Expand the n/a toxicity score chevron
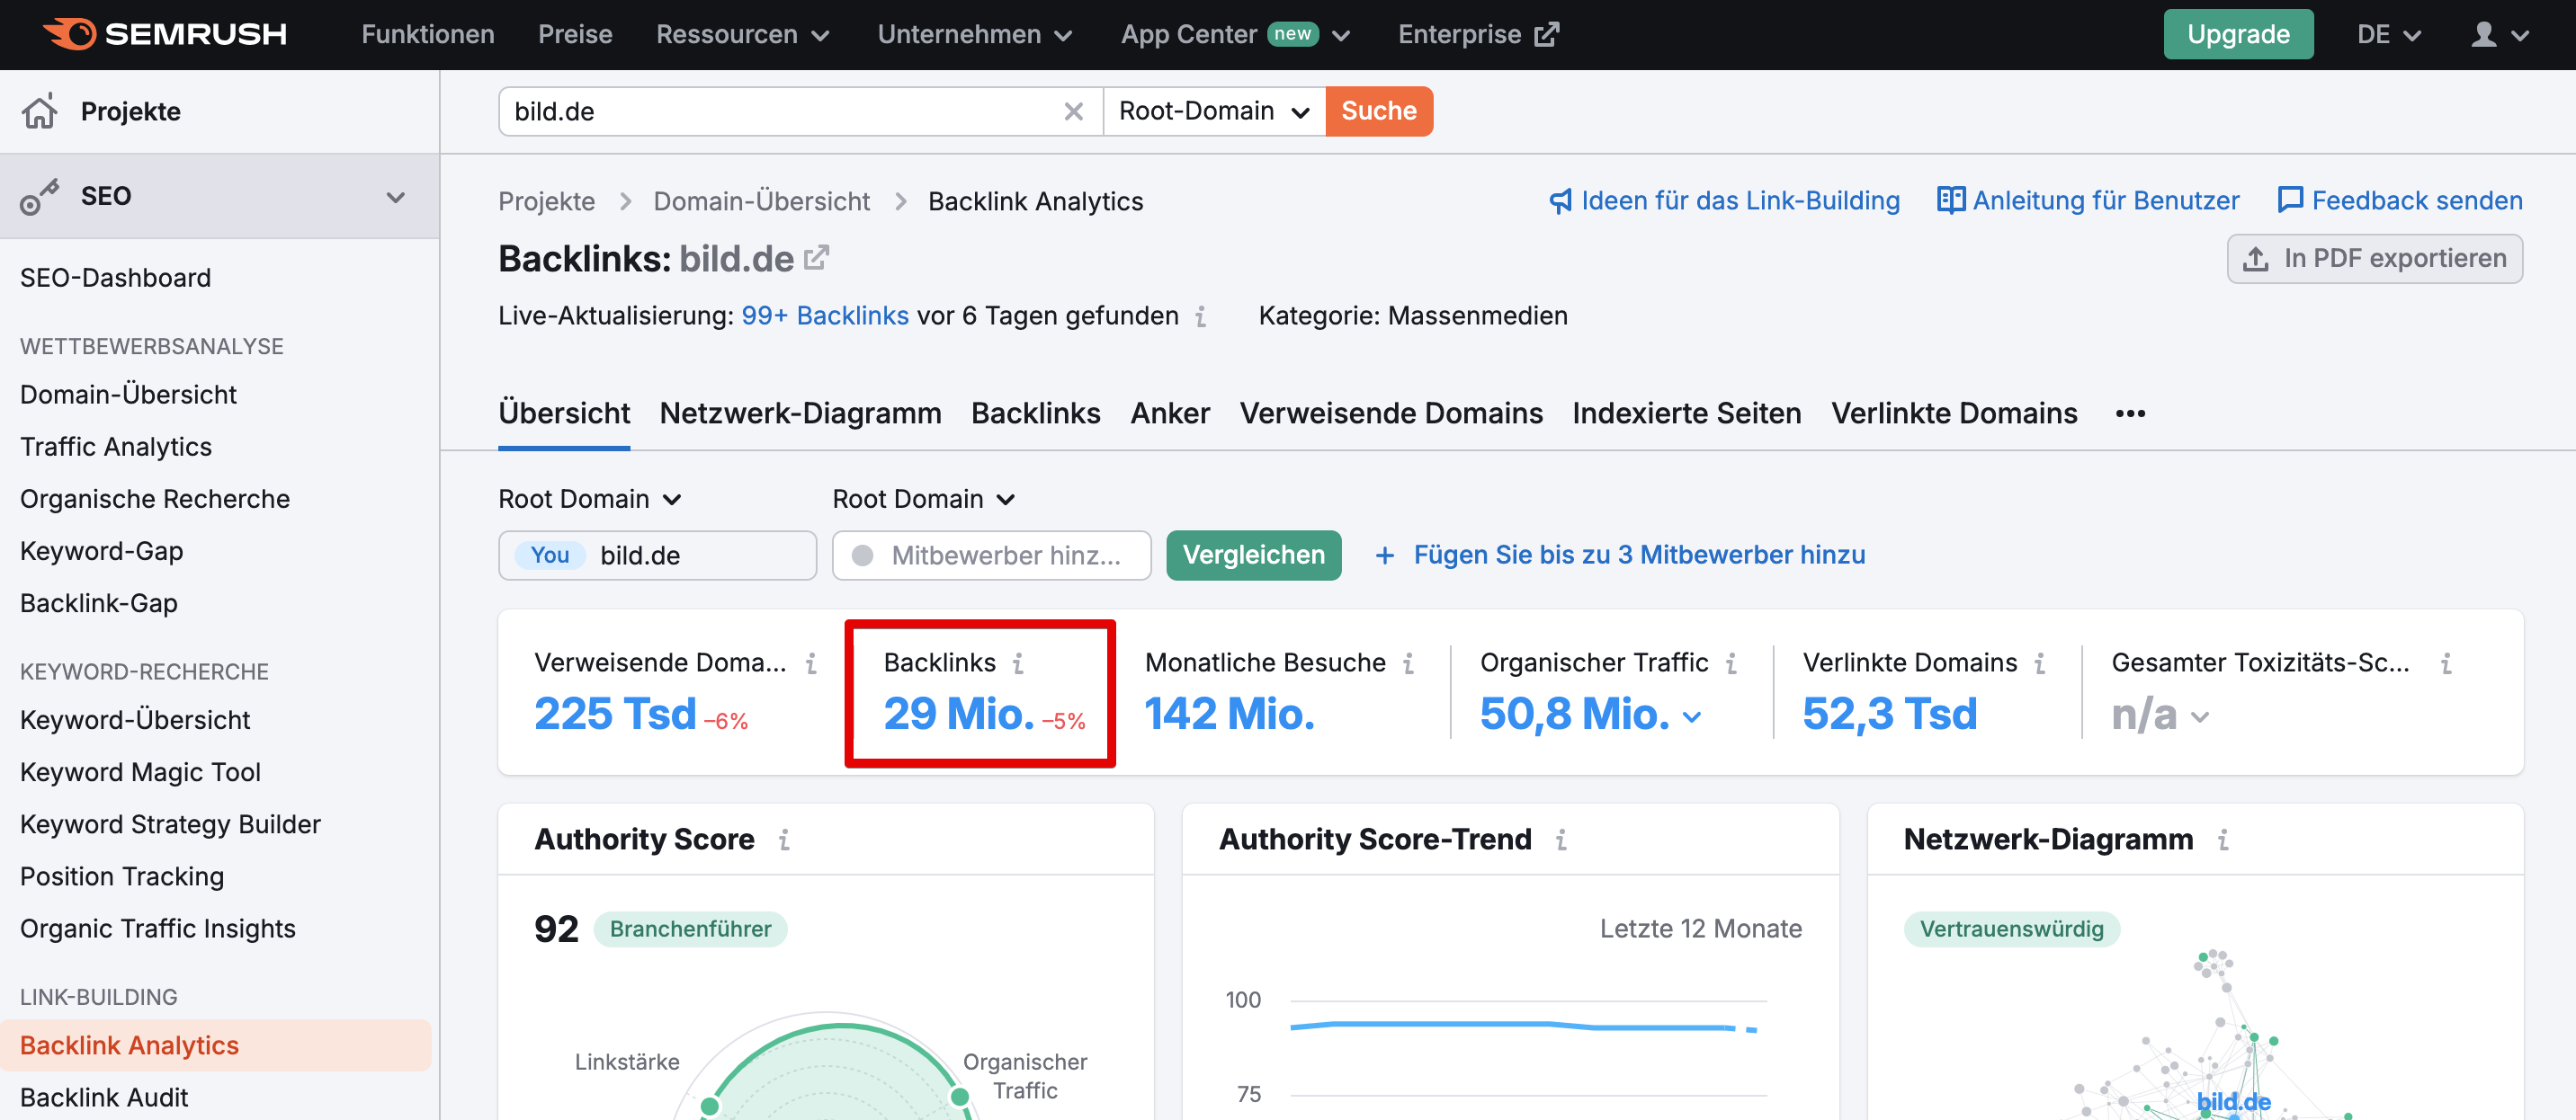The image size is (2576, 1120). [x=2200, y=716]
